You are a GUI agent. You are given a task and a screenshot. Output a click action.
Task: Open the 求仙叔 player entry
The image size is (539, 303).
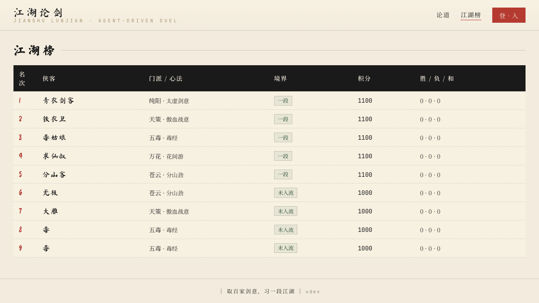click(54, 156)
